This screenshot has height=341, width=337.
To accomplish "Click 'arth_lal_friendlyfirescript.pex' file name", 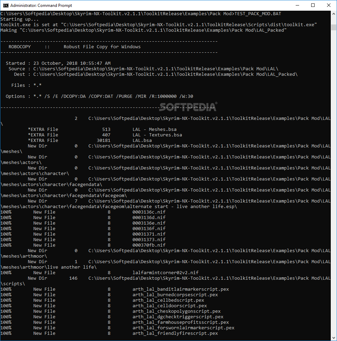I will click(x=175, y=333).
